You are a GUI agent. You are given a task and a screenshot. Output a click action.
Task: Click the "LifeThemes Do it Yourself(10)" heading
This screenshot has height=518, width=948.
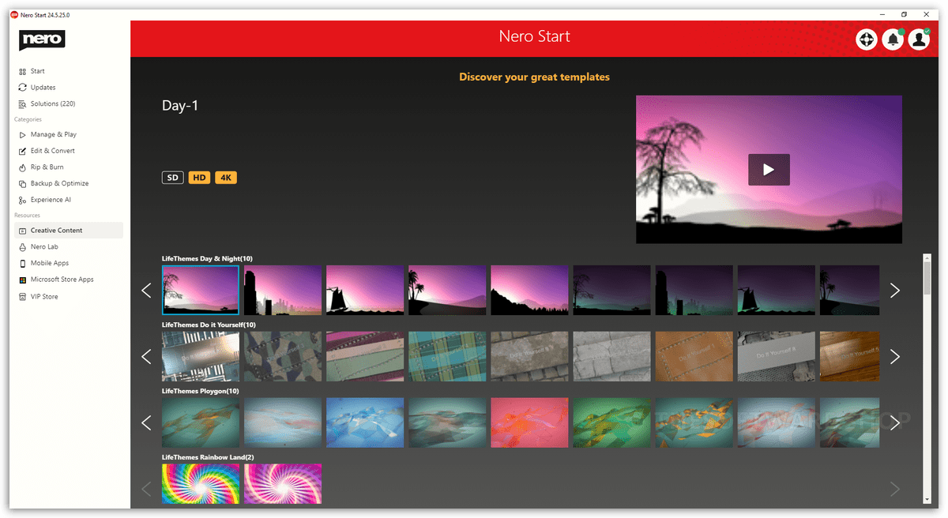coord(209,325)
